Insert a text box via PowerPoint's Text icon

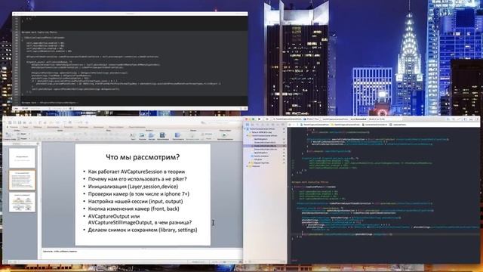tap(133, 134)
